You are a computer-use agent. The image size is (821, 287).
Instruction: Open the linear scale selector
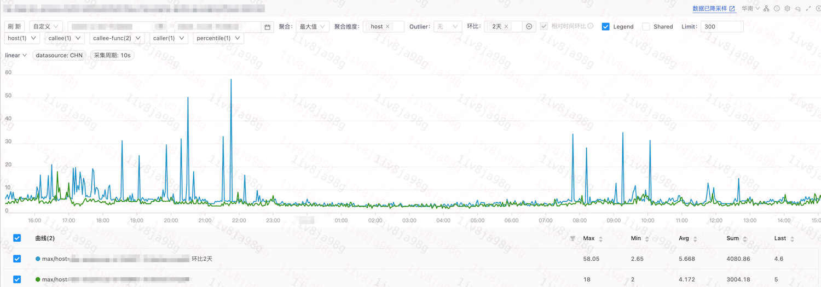(x=16, y=55)
